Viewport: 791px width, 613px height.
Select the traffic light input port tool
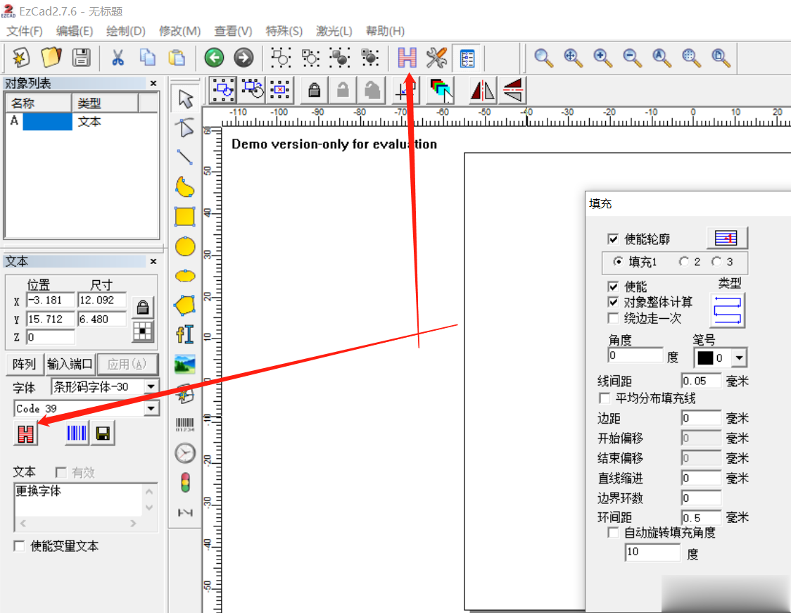point(185,482)
